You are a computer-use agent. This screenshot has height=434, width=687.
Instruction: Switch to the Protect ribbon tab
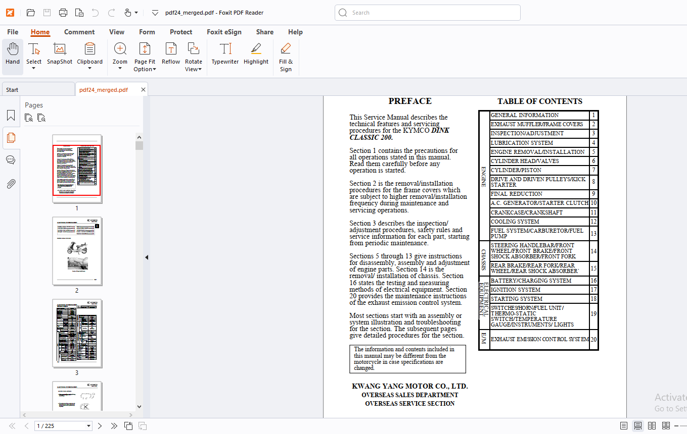tap(181, 32)
